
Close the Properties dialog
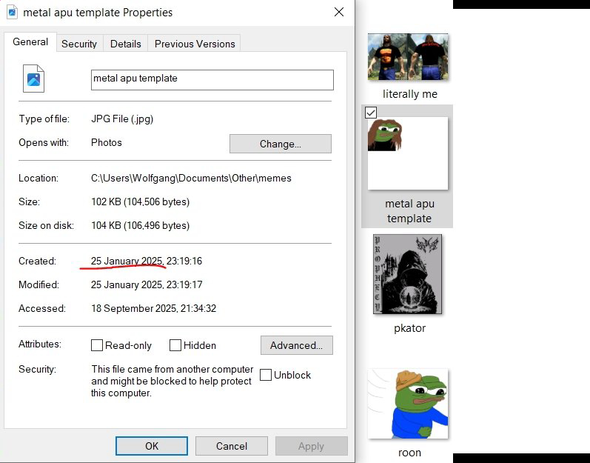339,12
